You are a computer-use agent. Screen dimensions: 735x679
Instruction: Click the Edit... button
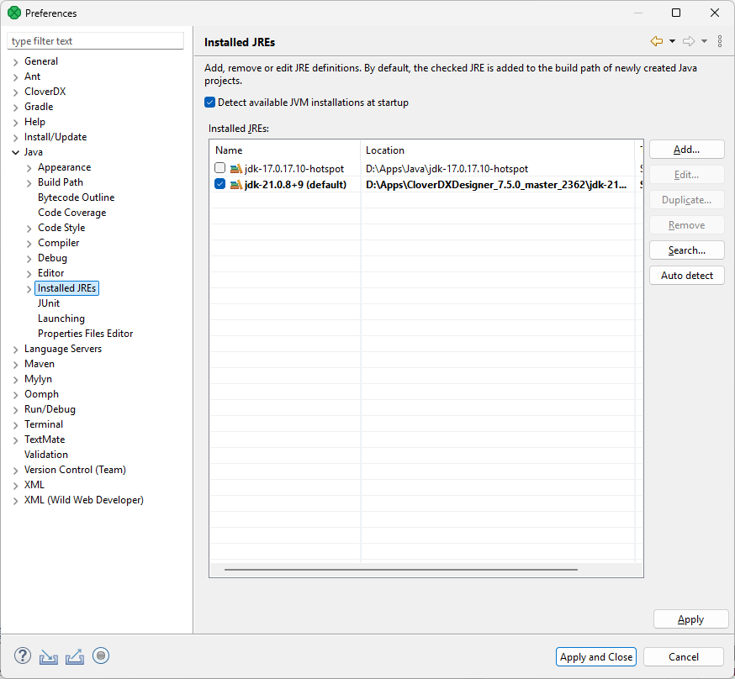687,175
